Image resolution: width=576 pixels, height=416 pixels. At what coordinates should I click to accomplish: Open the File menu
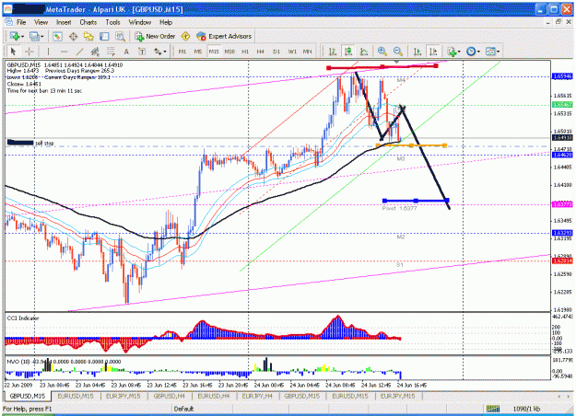pos(21,22)
